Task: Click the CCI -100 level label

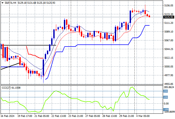Action: tap(166, 110)
